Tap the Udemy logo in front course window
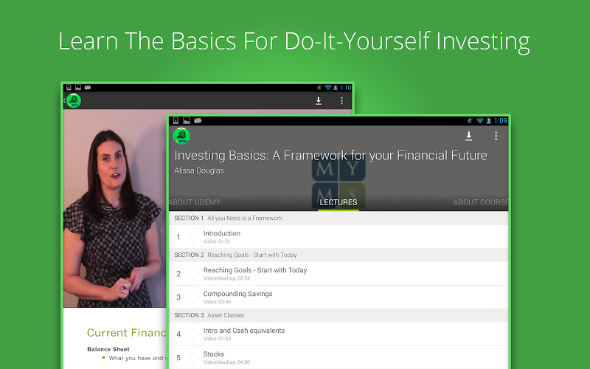This screenshot has height=369, width=590. (181, 136)
